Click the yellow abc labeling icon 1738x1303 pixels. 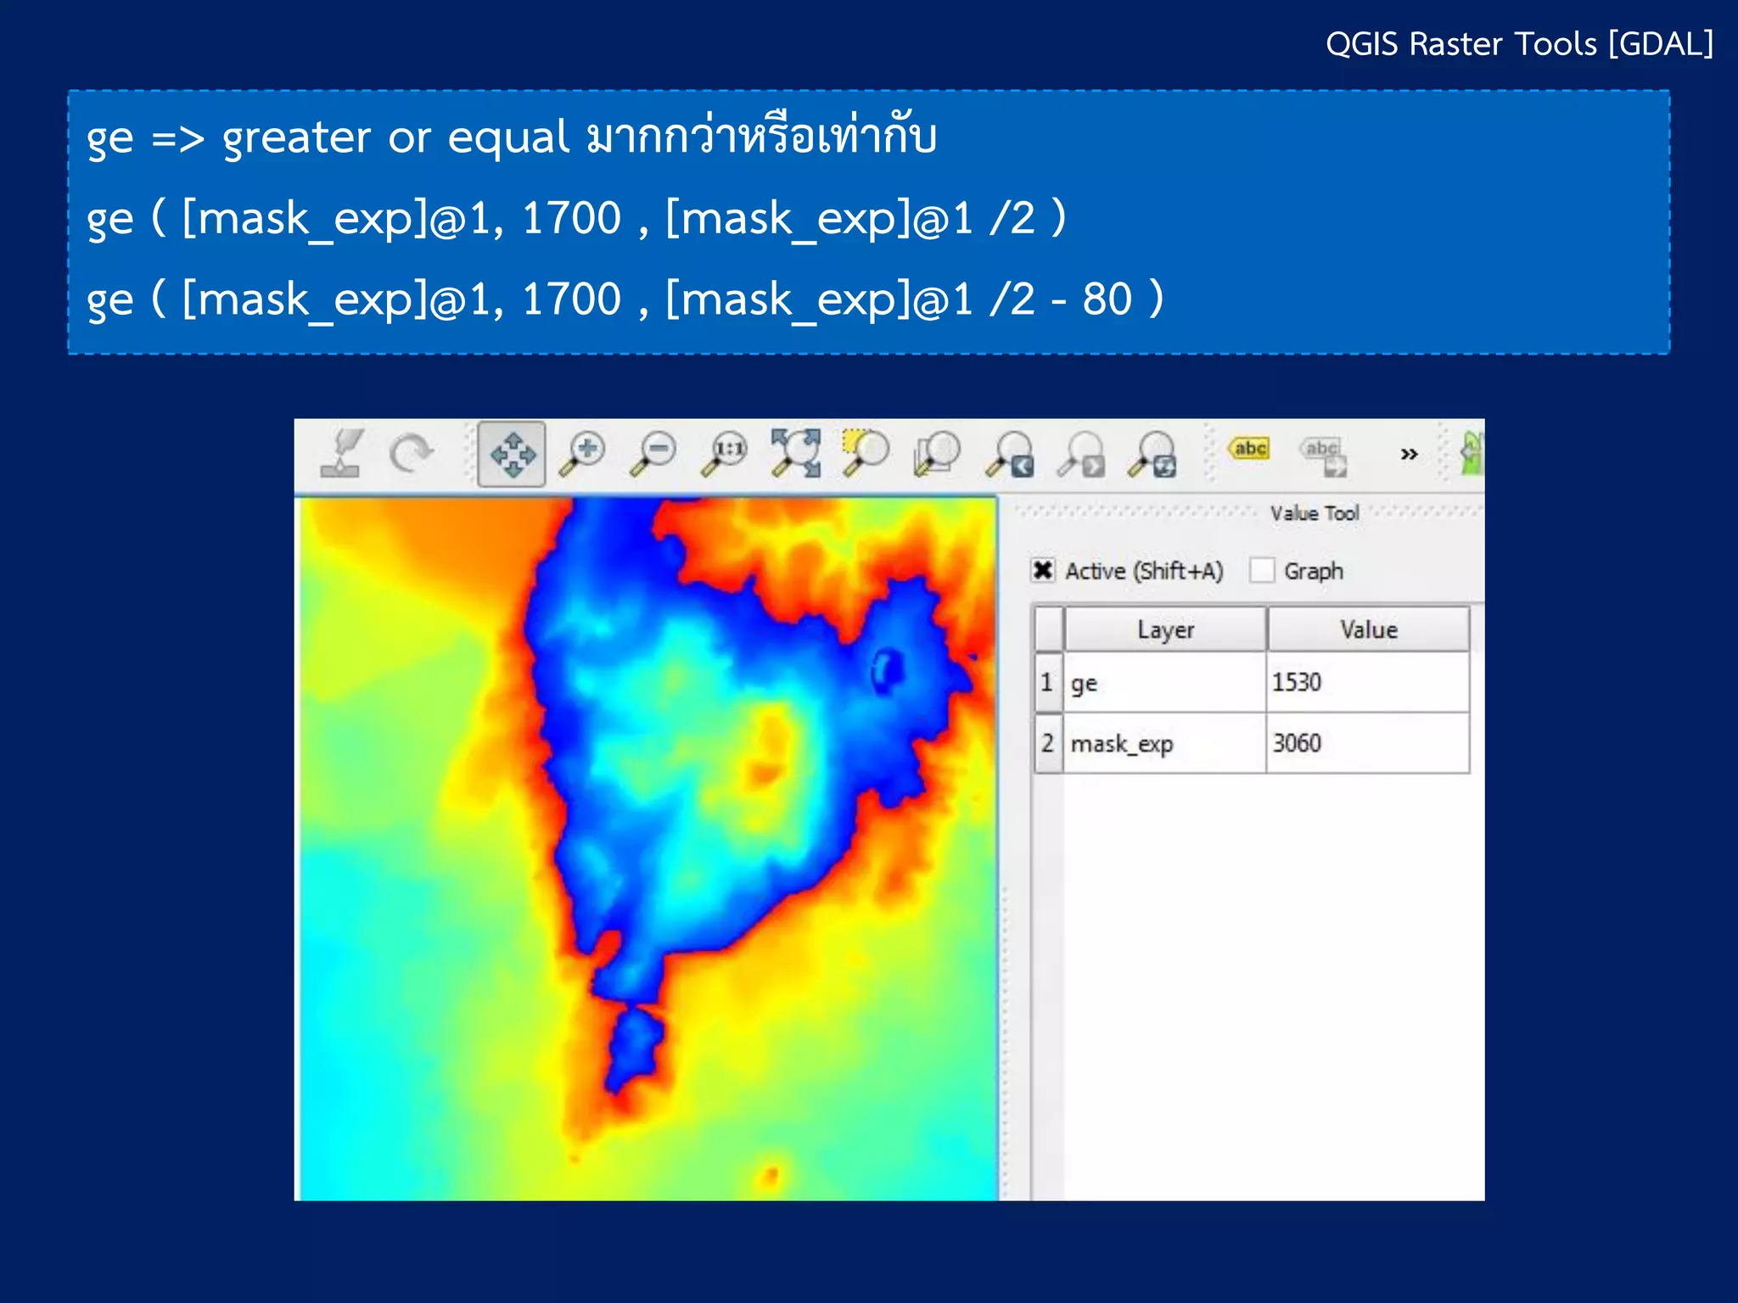pos(1249,448)
